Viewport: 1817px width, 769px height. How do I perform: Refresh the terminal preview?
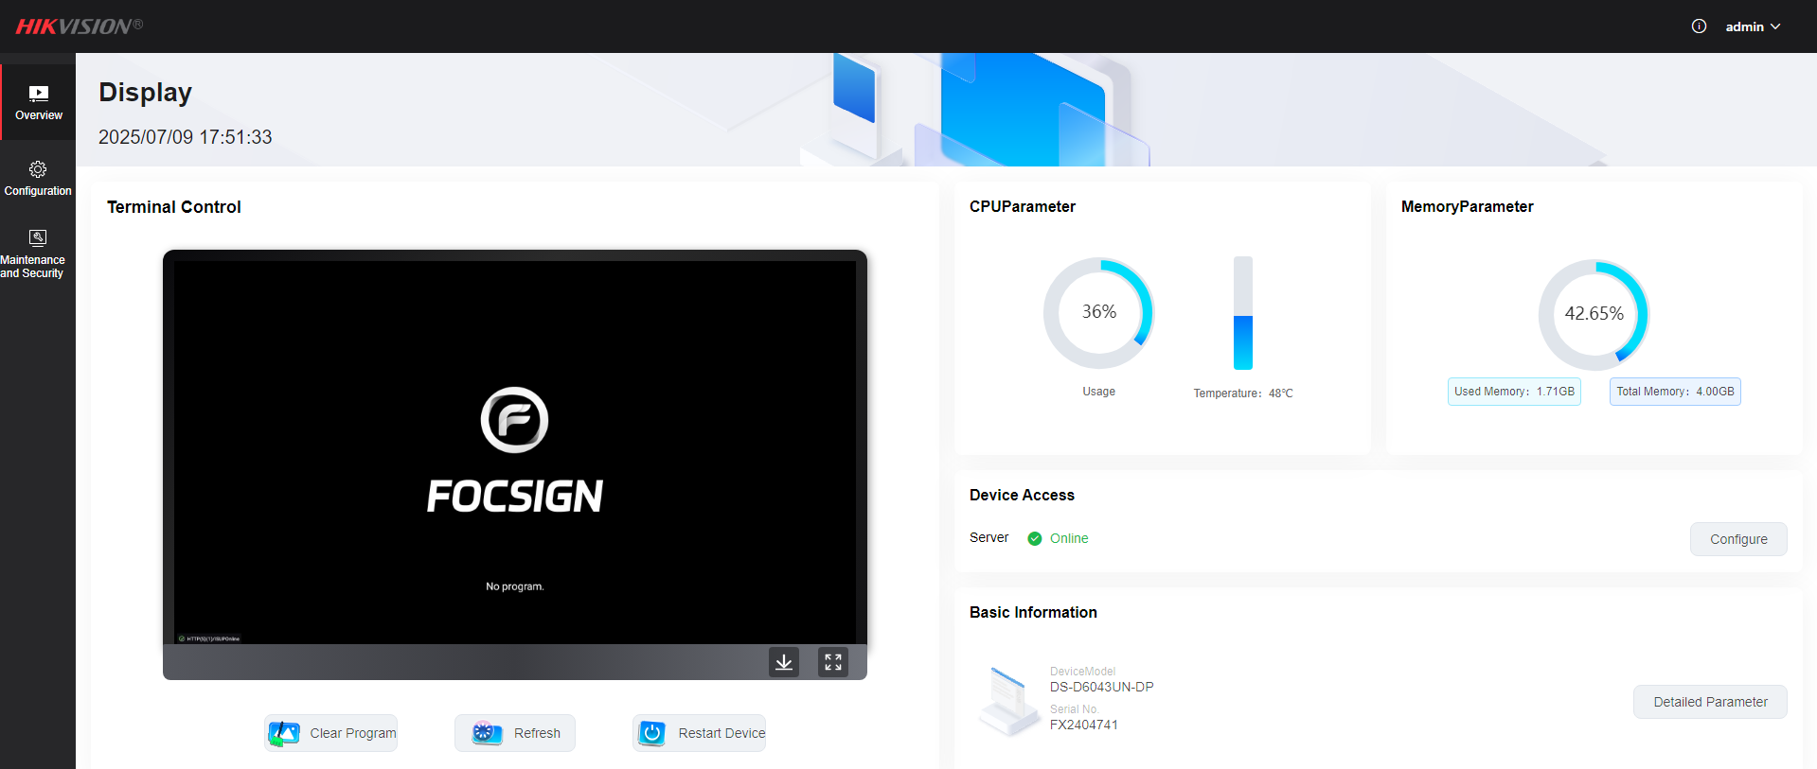click(515, 733)
